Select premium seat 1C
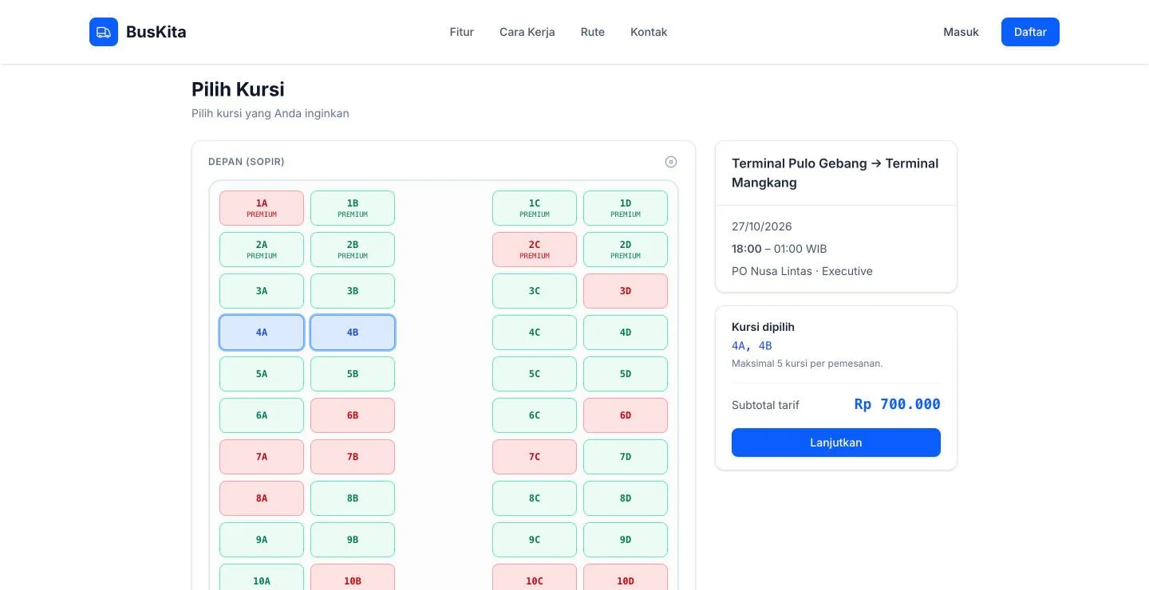 535,208
